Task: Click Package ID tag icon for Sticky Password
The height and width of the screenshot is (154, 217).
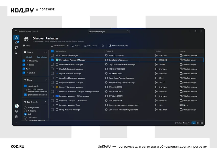Action: click(106, 110)
